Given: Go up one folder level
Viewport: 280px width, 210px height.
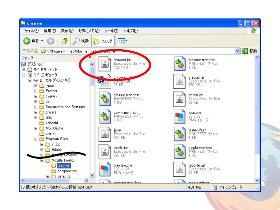Looking at the screenshot, I should click(x=65, y=41).
